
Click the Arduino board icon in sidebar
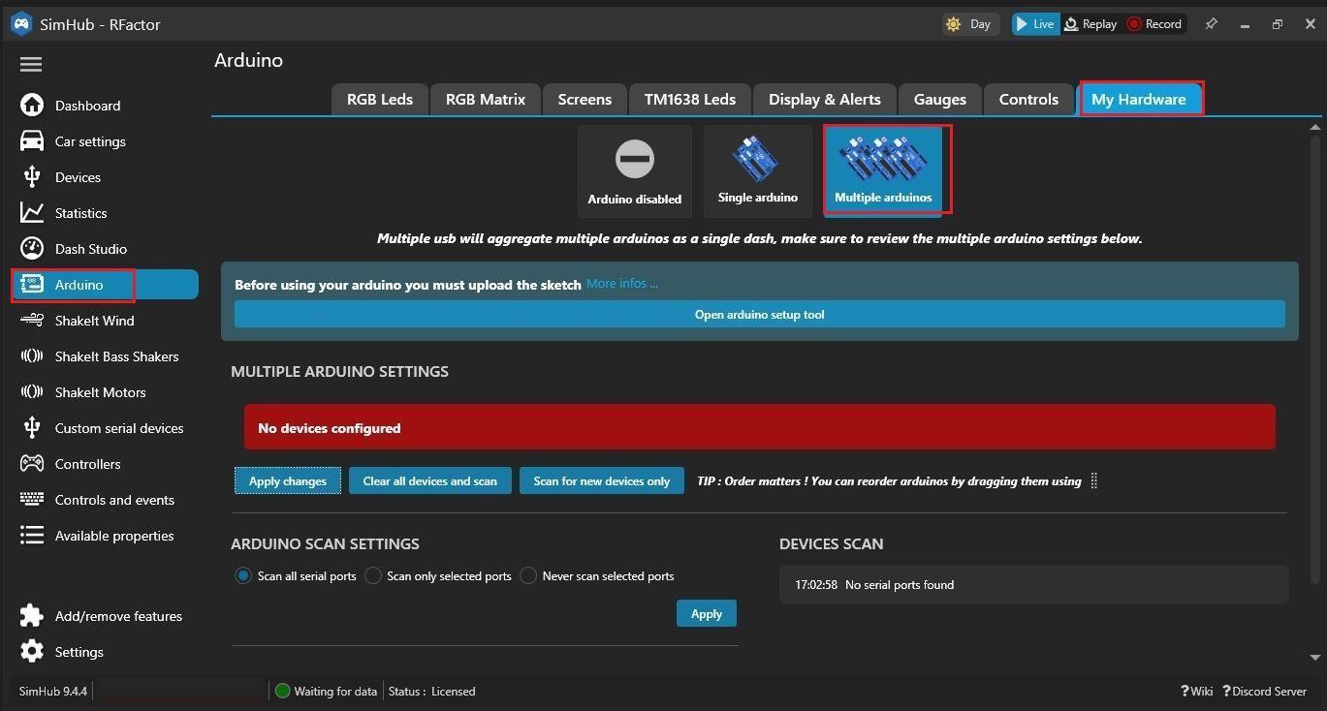[x=32, y=284]
